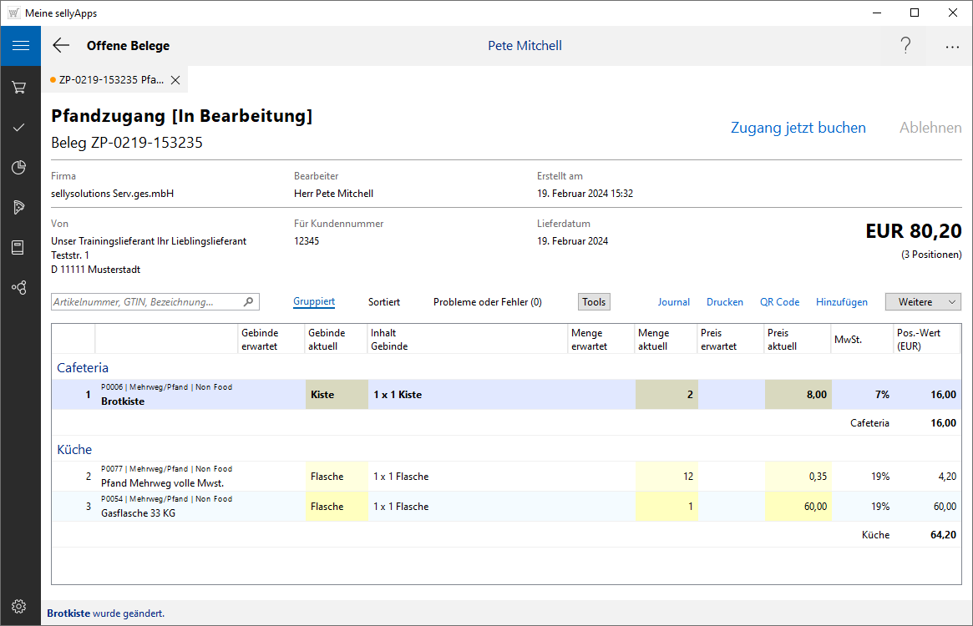Open the checkmark sidebar icon

[20, 127]
